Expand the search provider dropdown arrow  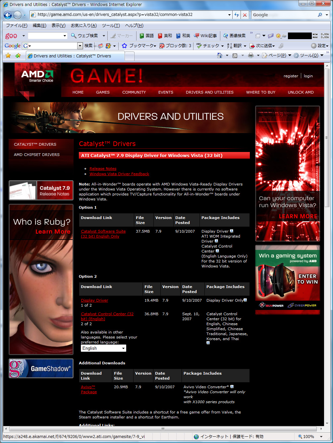327,15
